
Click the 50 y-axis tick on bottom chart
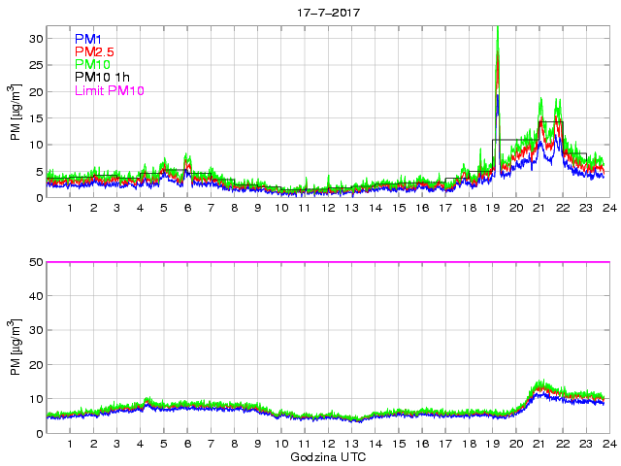(36, 262)
